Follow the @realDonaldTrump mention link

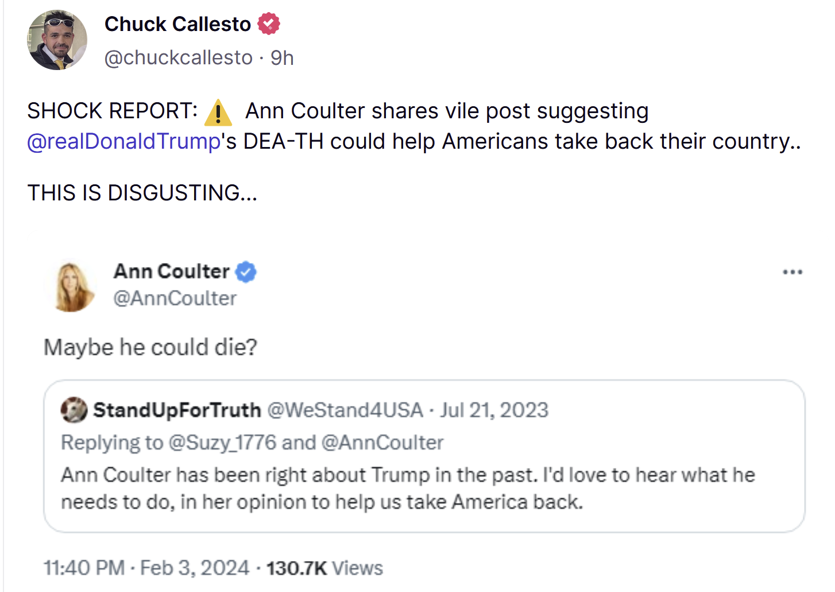[x=124, y=141]
